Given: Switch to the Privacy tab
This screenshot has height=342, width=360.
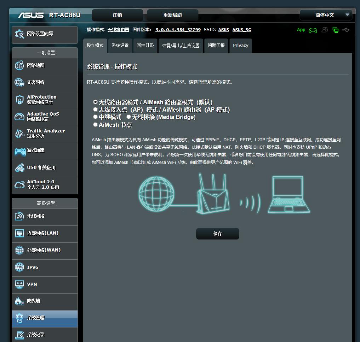Looking at the screenshot, I should click(x=240, y=45).
